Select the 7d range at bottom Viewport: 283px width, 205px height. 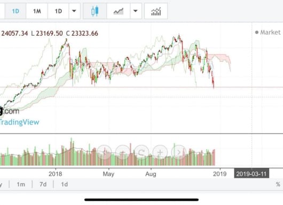[x=43, y=184]
